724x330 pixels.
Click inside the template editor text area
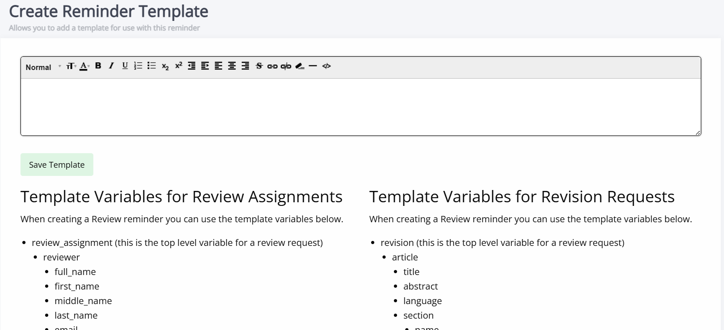tap(361, 107)
